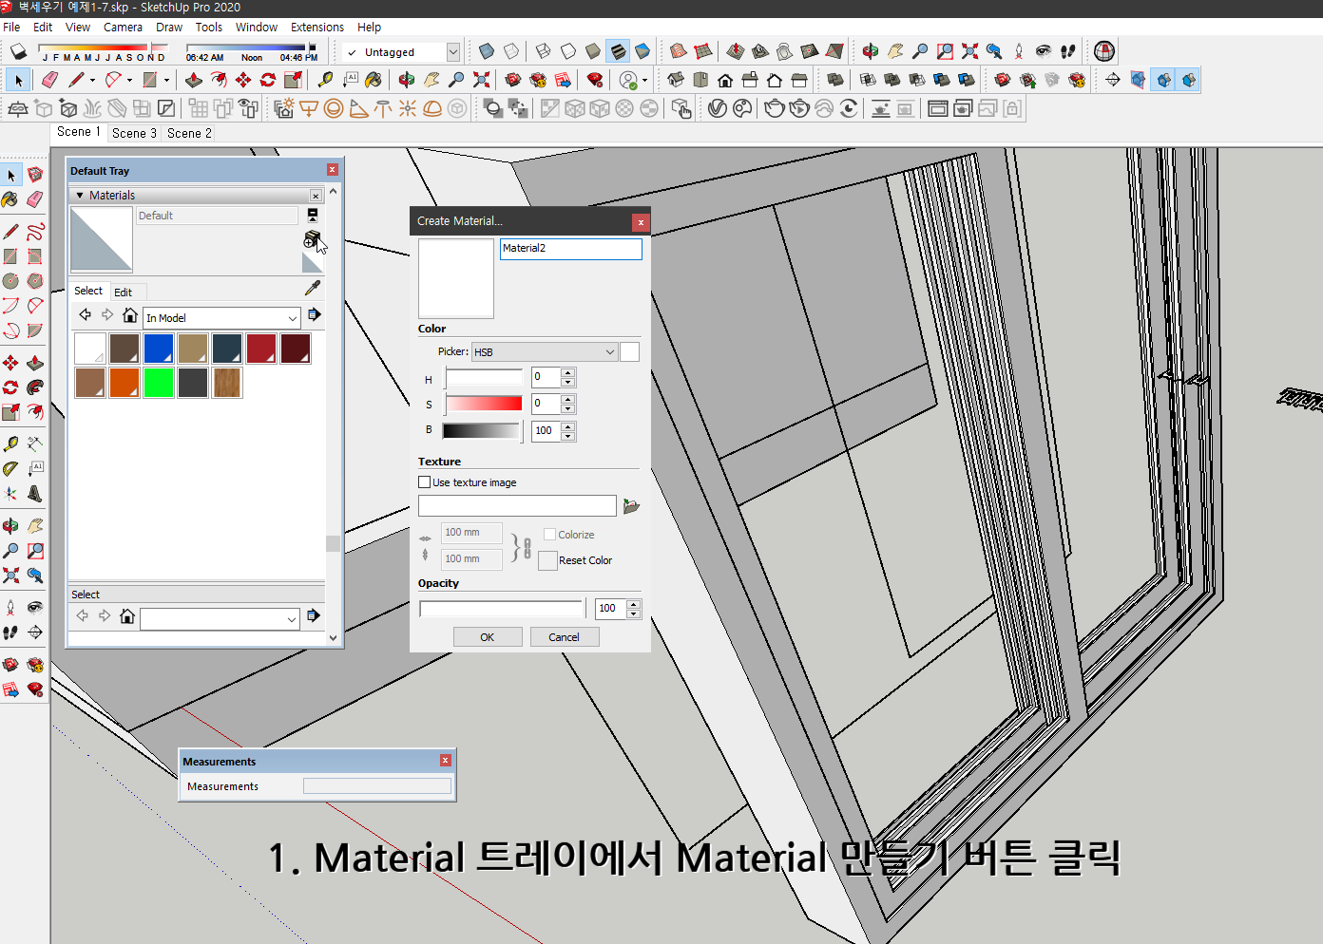The height and width of the screenshot is (944, 1323).
Task: Click the Brightness slider bar
Action: (484, 430)
